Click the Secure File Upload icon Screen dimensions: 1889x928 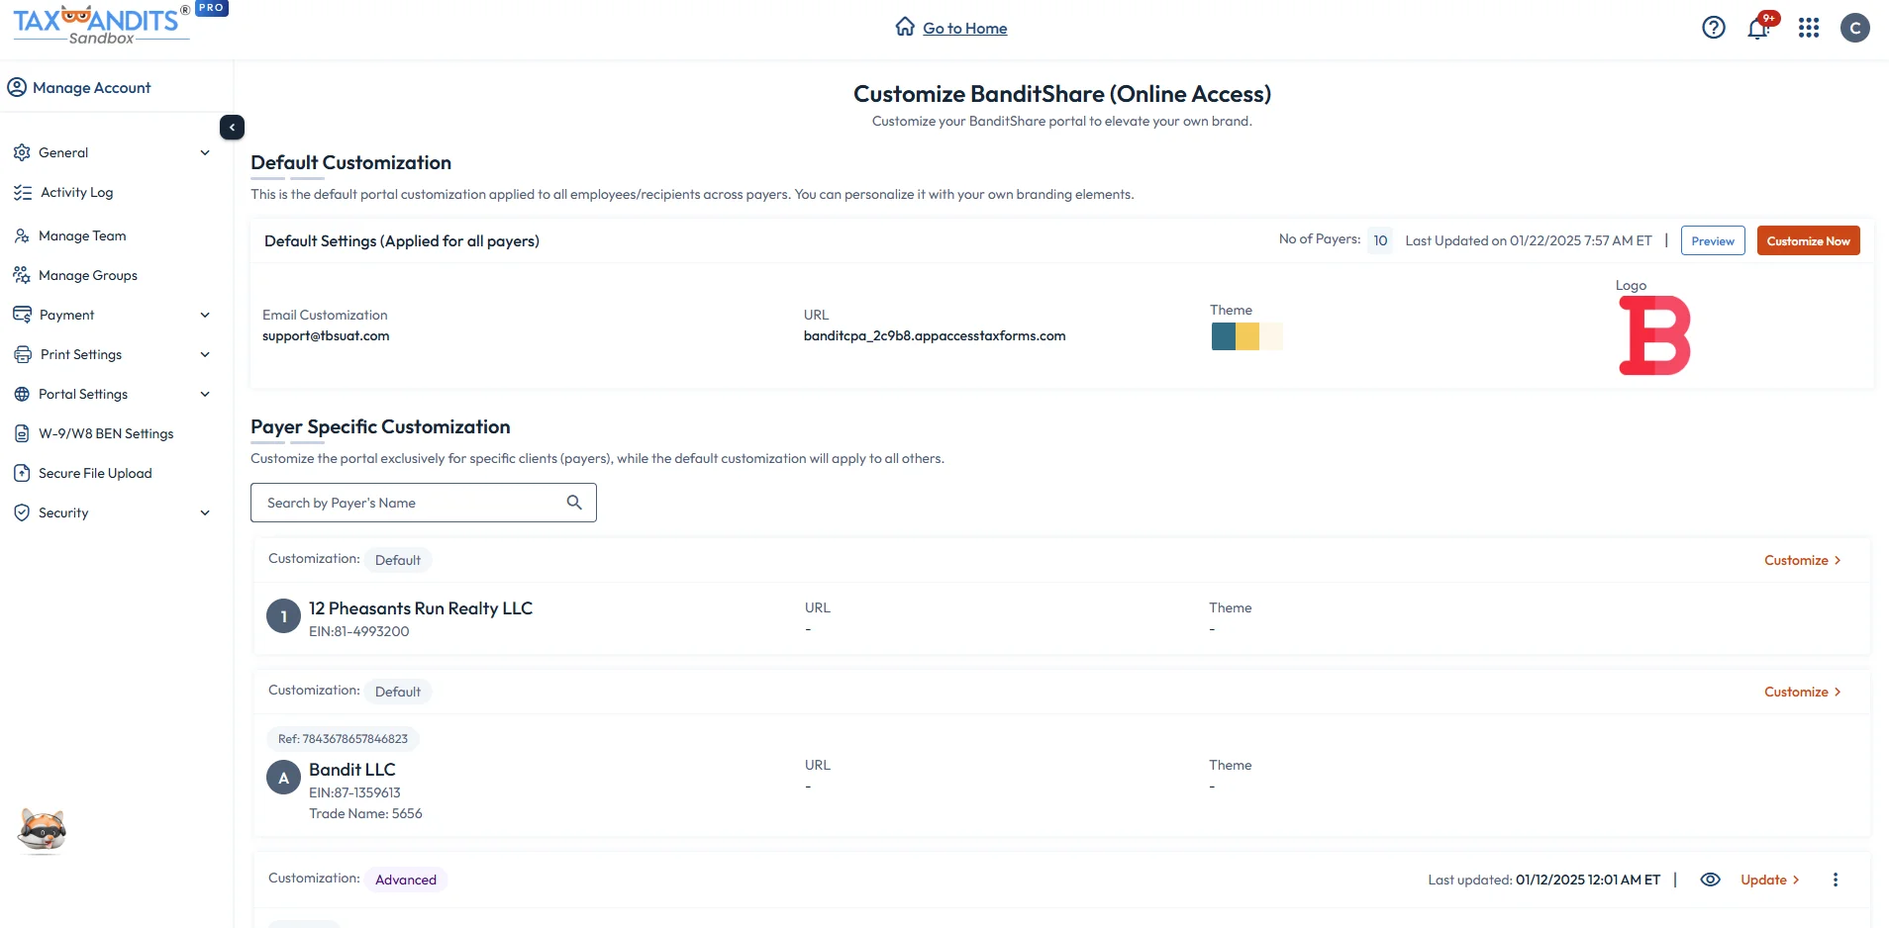click(x=22, y=473)
